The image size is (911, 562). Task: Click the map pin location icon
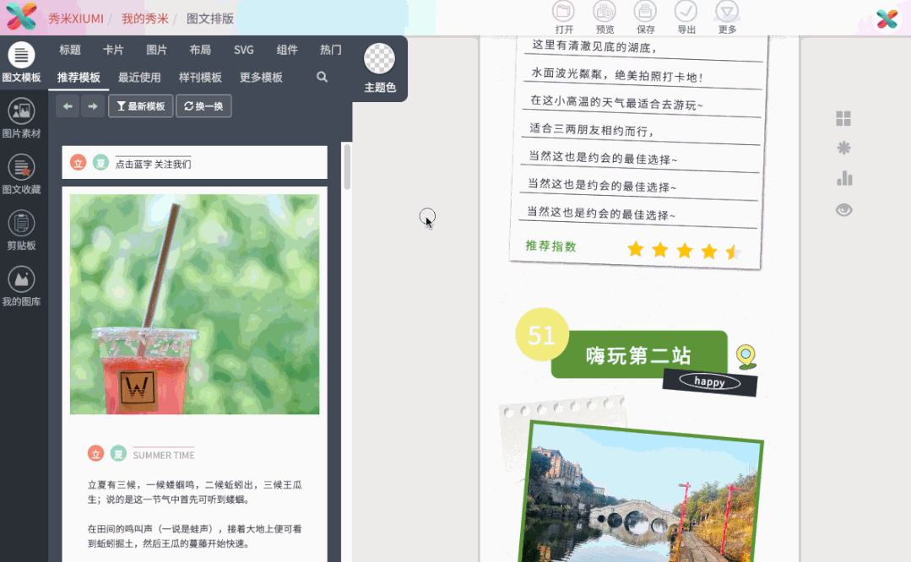[x=746, y=356]
